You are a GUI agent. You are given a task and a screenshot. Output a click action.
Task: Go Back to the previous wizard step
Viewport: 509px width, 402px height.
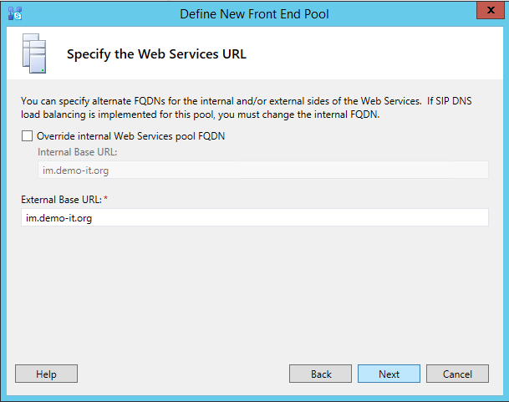point(321,374)
